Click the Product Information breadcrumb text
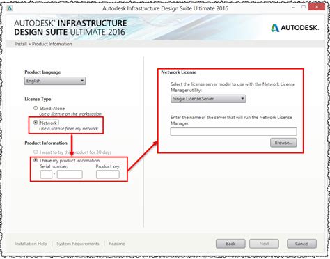 coord(52,44)
